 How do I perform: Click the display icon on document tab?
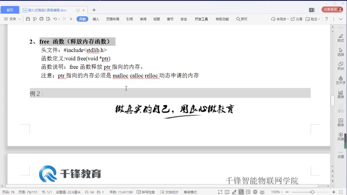coord(78,10)
